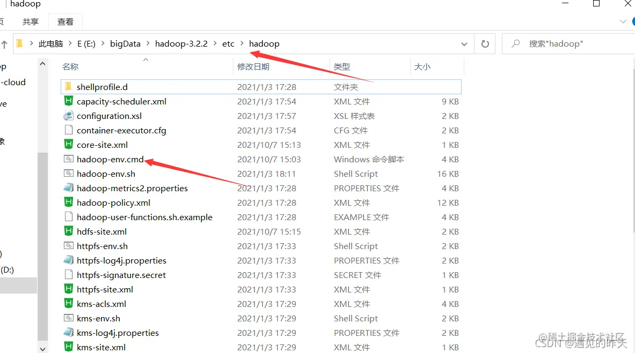Click the hadoop-metrics2.properties file icon
Image resolution: width=635 pixels, height=353 pixels.
[x=69, y=188]
